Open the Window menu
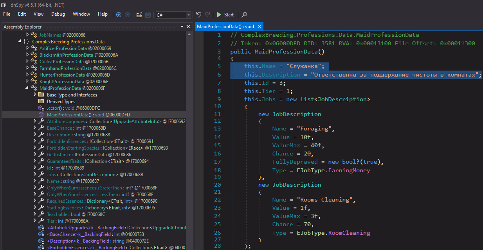This screenshot has height=250, width=483. [x=81, y=14]
